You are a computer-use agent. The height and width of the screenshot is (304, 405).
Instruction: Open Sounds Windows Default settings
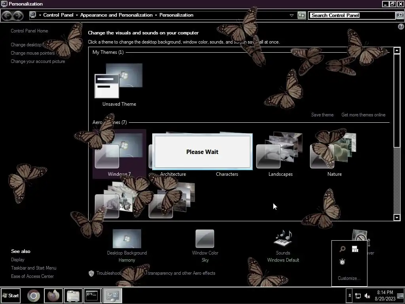click(283, 245)
